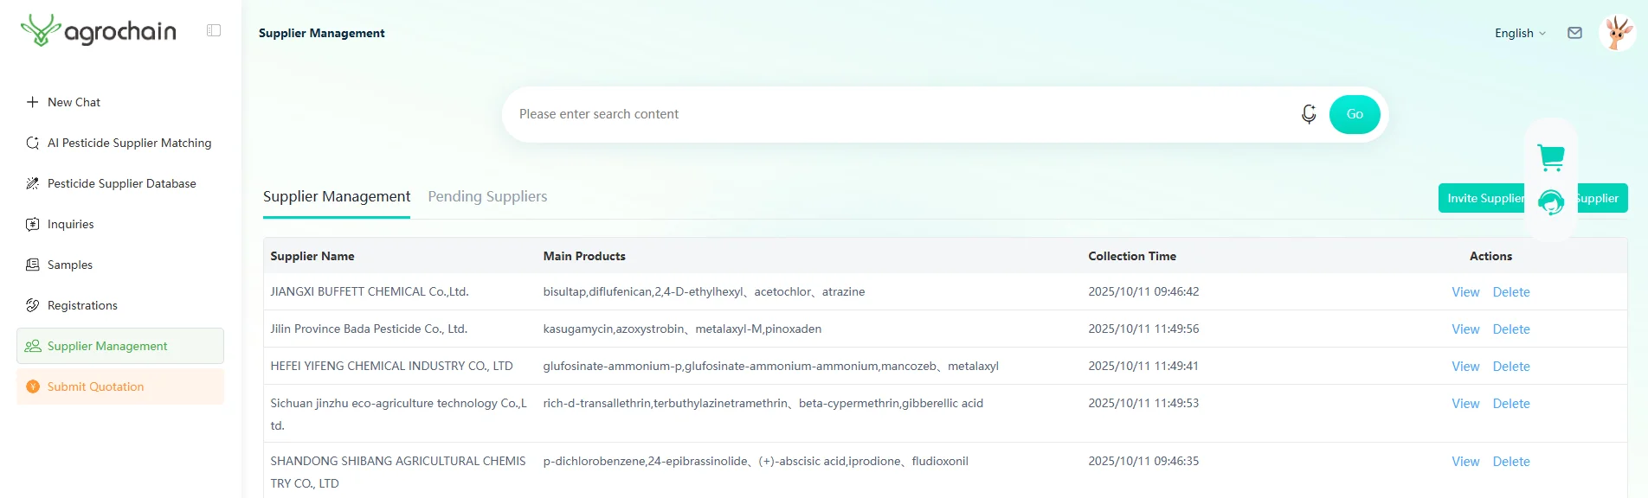Switch to Pending Suppliers tab
This screenshot has width=1648, height=498.
tap(487, 196)
